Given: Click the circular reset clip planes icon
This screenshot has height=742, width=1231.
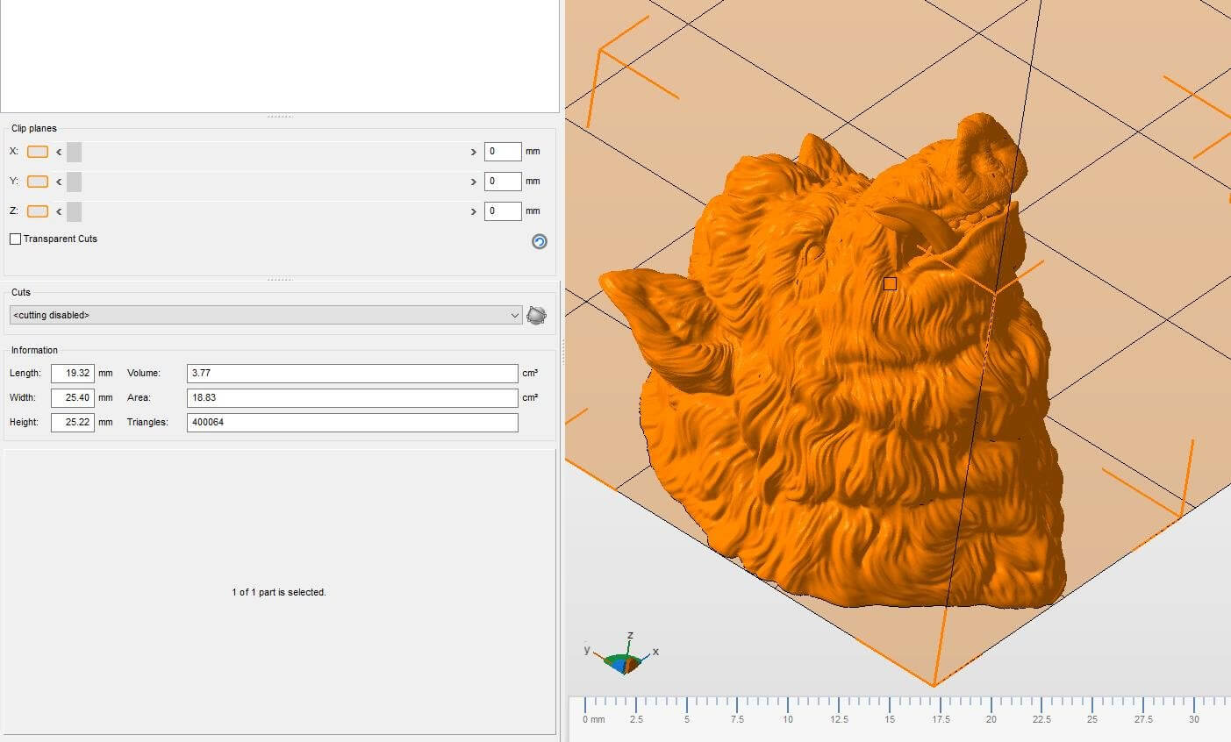Looking at the screenshot, I should (x=539, y=241).
